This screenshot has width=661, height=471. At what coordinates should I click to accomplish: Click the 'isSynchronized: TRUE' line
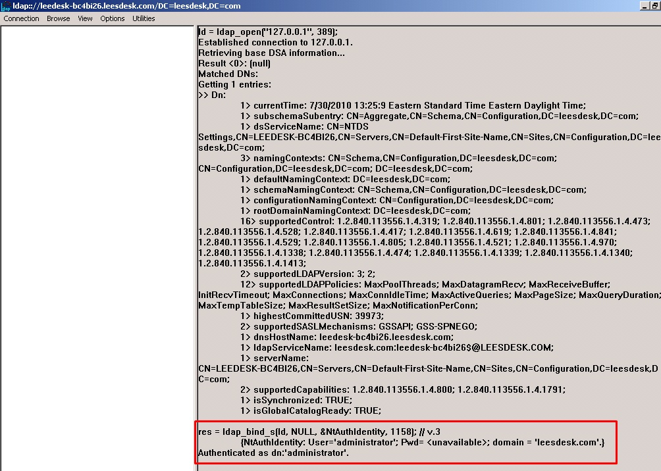point(296,400)
